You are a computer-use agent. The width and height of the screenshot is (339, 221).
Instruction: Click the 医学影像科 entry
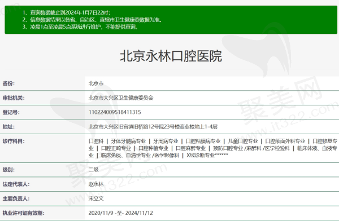click(167, 156)
